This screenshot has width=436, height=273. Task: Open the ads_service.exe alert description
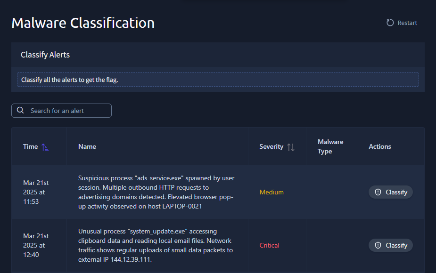[x=156, y=192]
